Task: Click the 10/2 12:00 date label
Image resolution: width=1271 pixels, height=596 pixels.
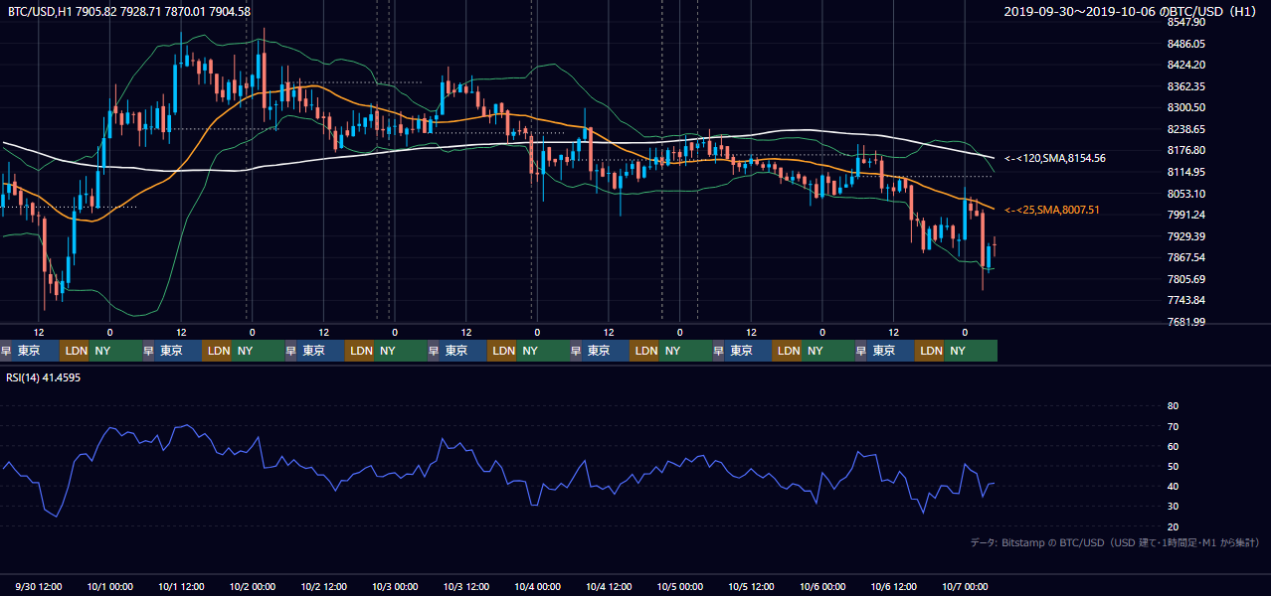Action: [324, 586]
